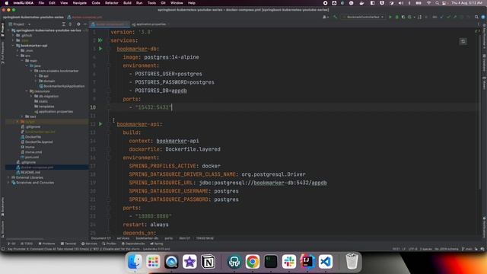Open the Git menu in the menu bar
The image size is (487, 274).
pyautogui.click(x=163, y=3)
